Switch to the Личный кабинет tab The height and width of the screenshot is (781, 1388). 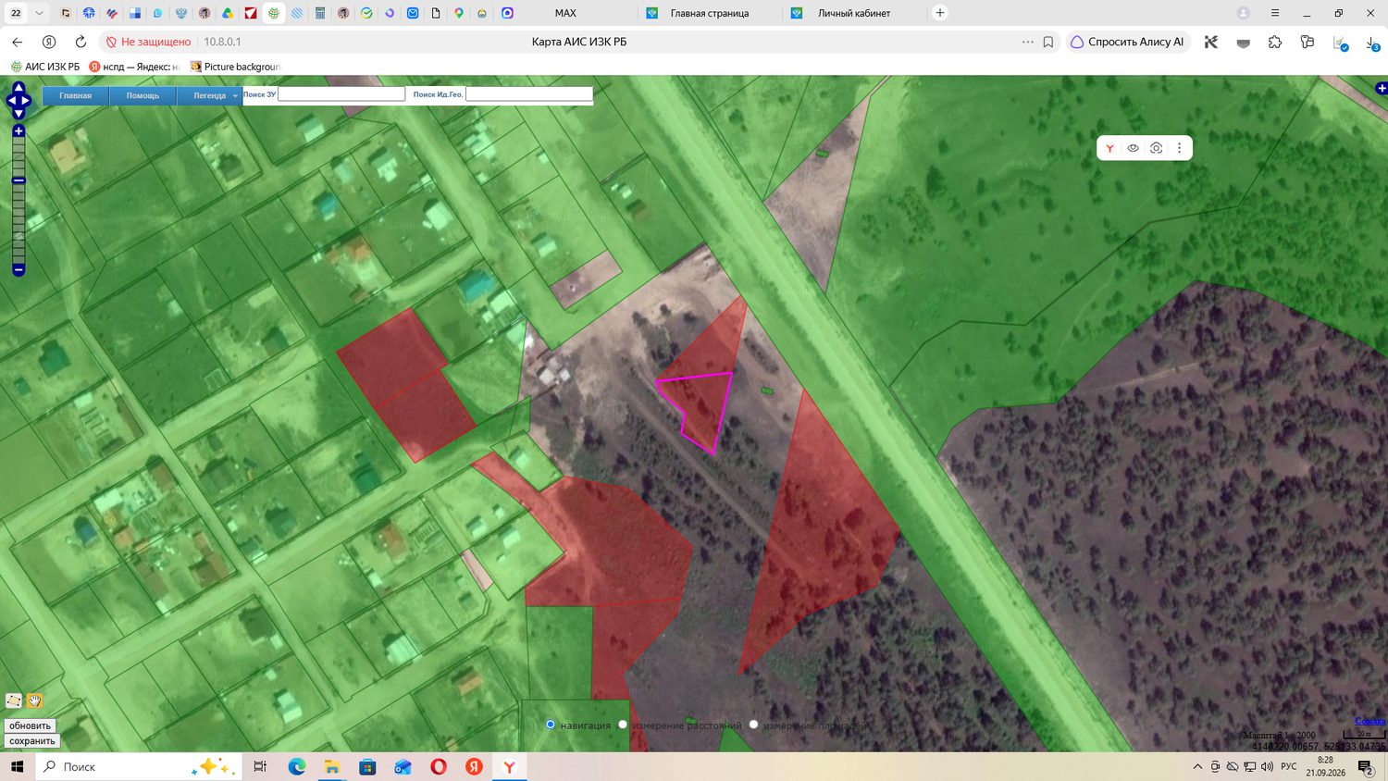pos(854,13)
